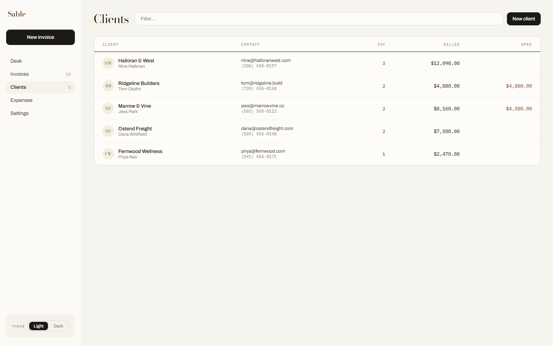Click the Sable logo
The width and height of the screenshot is (553, 346).
coord(17,14)
